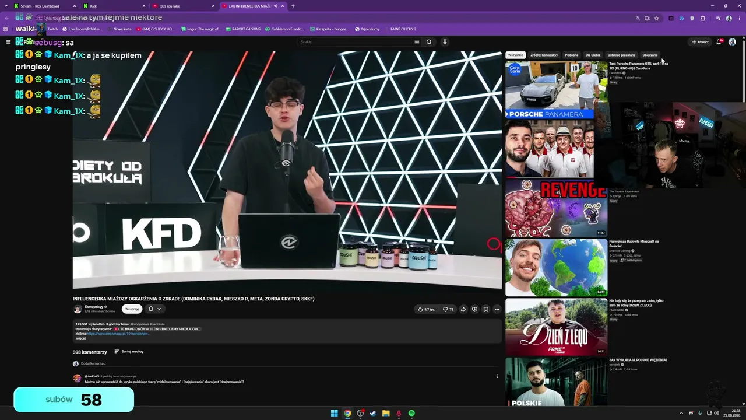Open the Sortuj według comment sorting menu
Screen dimensions: 746x420
click(129, 352)
